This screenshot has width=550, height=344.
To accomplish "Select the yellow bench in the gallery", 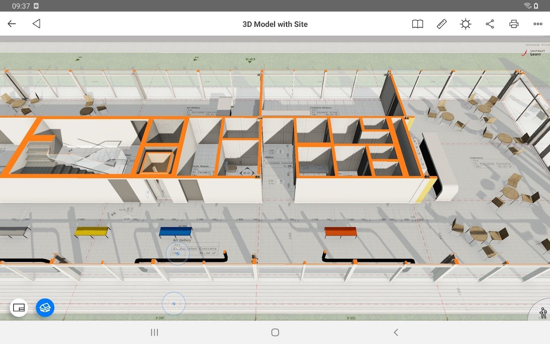I will [x=92, y=231].
